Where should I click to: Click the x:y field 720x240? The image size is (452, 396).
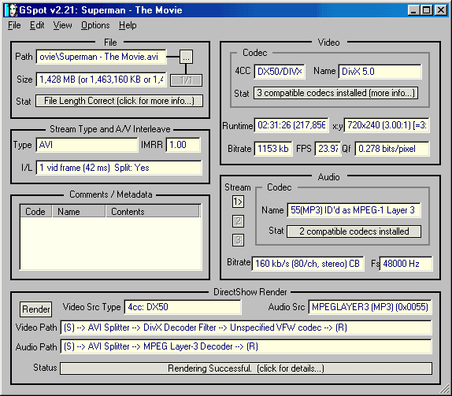pyautogui.click(x=387, y=125)
